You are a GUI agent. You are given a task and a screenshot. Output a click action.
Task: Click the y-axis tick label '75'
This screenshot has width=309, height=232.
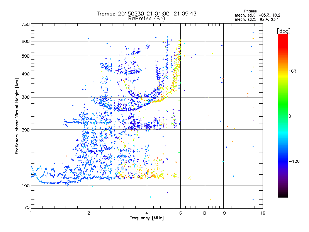(27, 207)
